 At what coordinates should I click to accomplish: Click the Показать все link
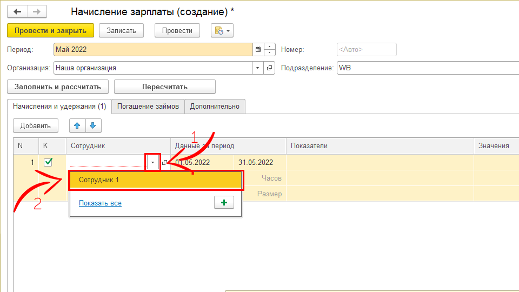(100, 203)
